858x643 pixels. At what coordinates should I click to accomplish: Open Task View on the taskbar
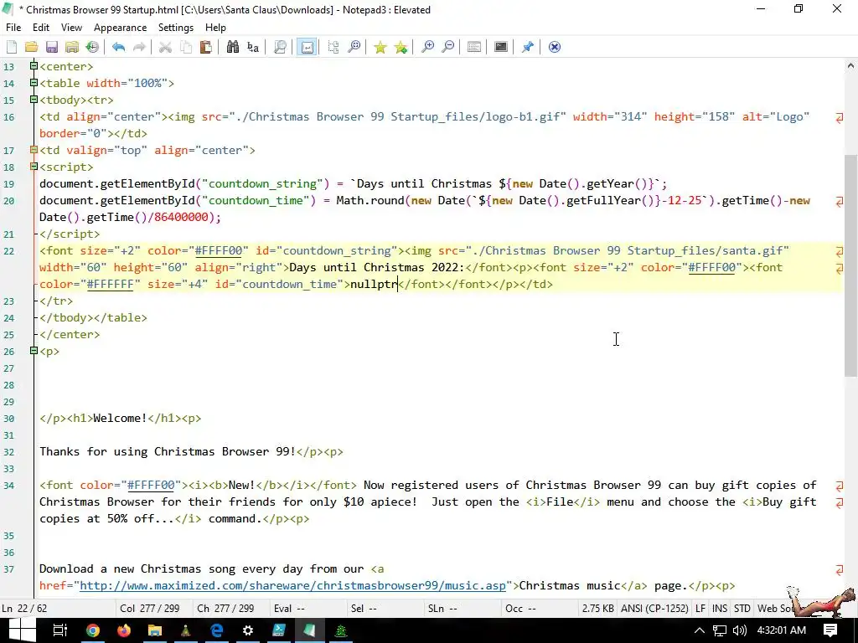(59, 630)
